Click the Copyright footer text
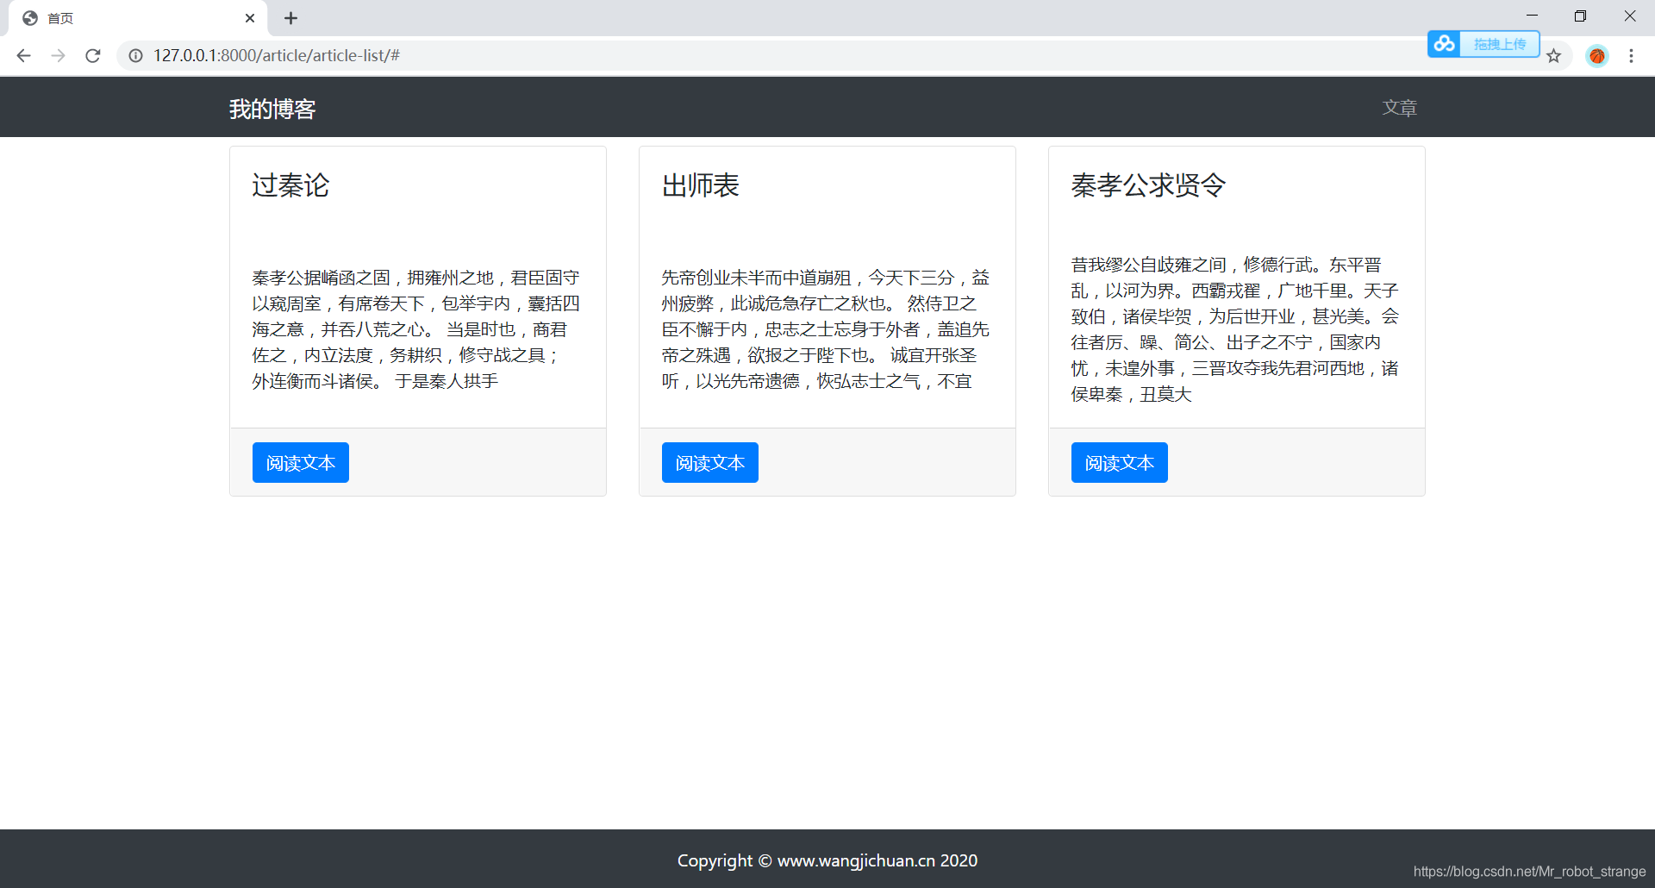The width and height of the screenshot is (1655, 888). (x=827, y=860)
